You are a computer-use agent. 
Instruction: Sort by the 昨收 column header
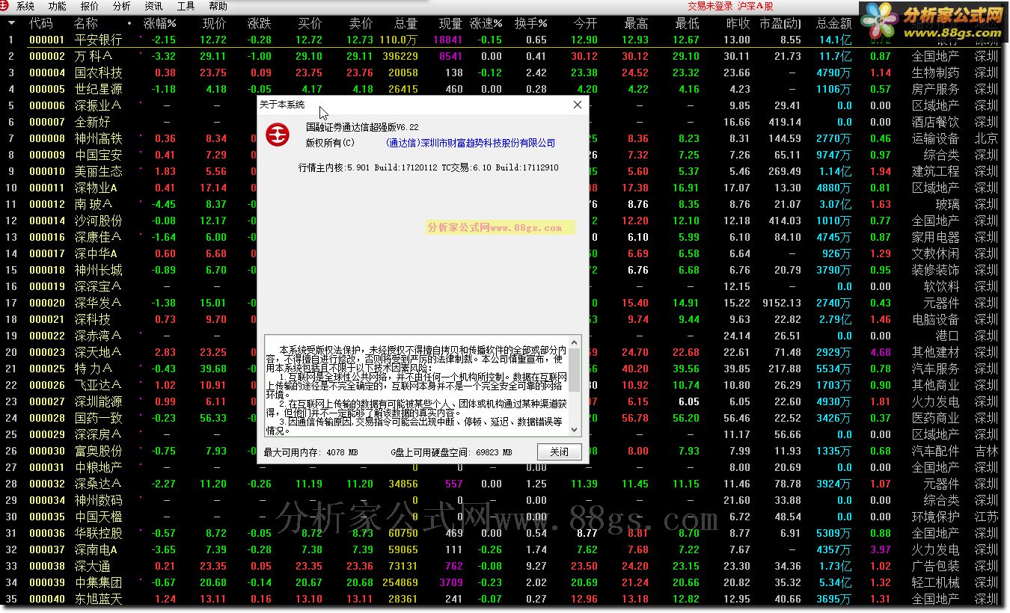(738, 24)
